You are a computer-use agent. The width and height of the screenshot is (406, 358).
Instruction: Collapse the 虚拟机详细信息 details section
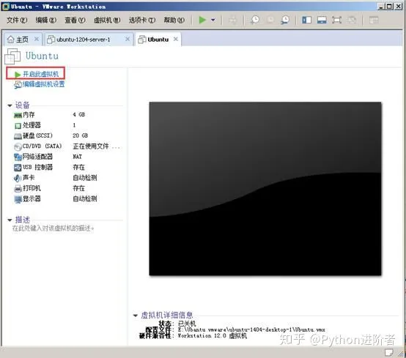[135, 316]
